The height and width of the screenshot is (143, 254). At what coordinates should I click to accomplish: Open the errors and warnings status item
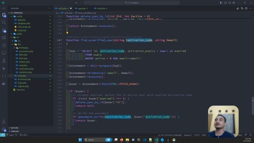point(23,135)
